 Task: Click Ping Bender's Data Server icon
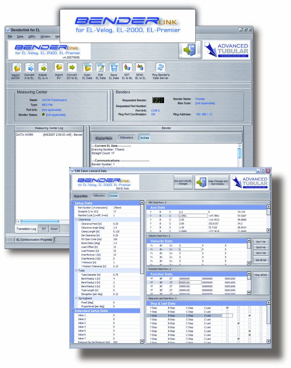click(x=161, y=68)
